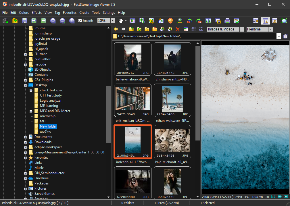Start the slideshow from the toolbar
This screenshot has width=290, height=206.
coord(132,21)
